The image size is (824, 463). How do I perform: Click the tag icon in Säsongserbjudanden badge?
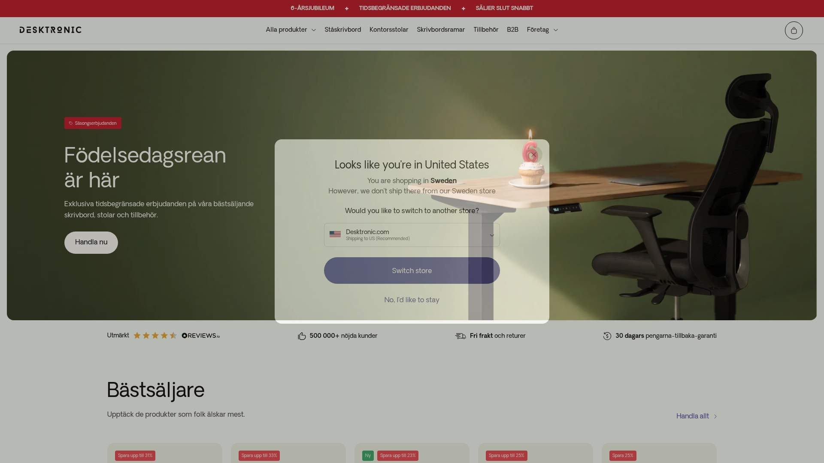point(70,123)
